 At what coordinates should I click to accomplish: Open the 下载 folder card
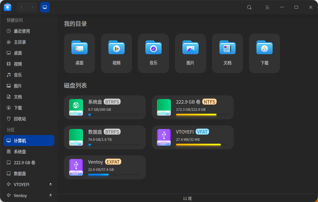265,53
